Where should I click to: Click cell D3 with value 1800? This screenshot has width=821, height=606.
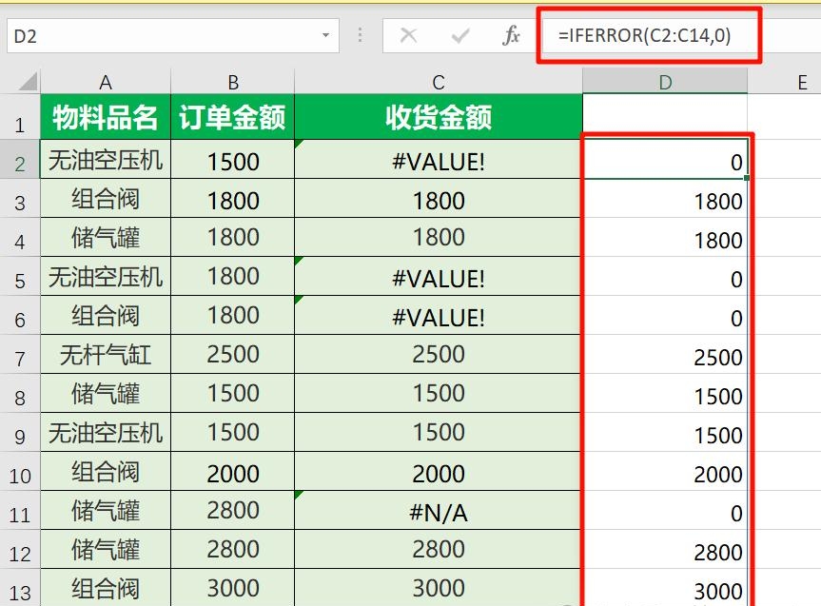point(665,199)
